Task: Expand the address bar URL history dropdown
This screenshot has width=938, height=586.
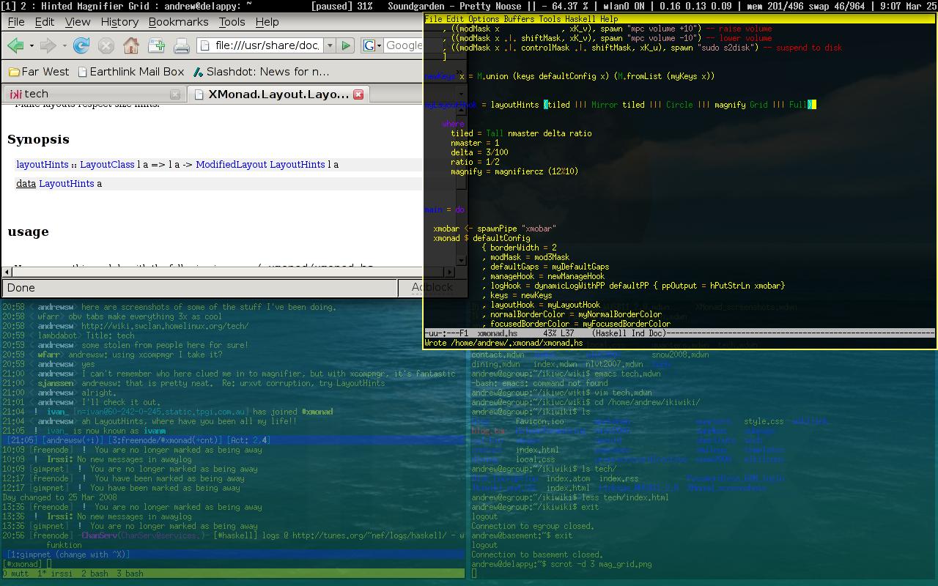Action: (330, 45)
